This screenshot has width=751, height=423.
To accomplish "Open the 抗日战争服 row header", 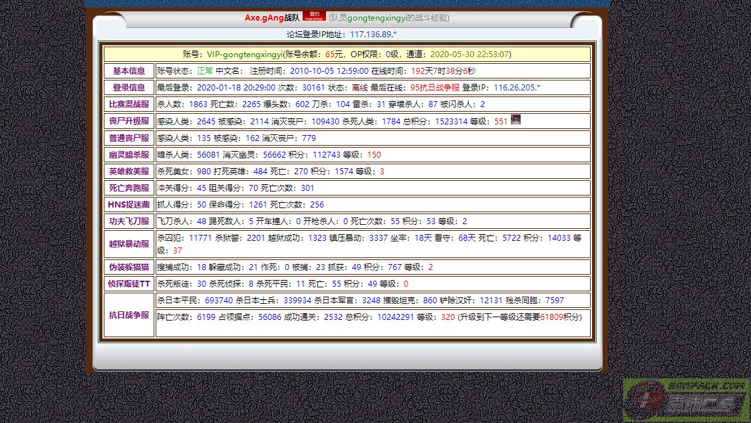I will coord(129,315).
